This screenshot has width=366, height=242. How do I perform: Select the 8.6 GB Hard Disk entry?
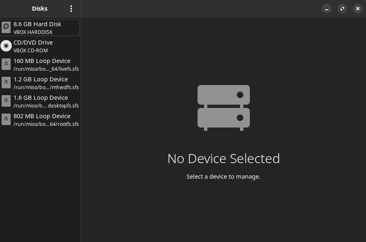coord(40,27)
